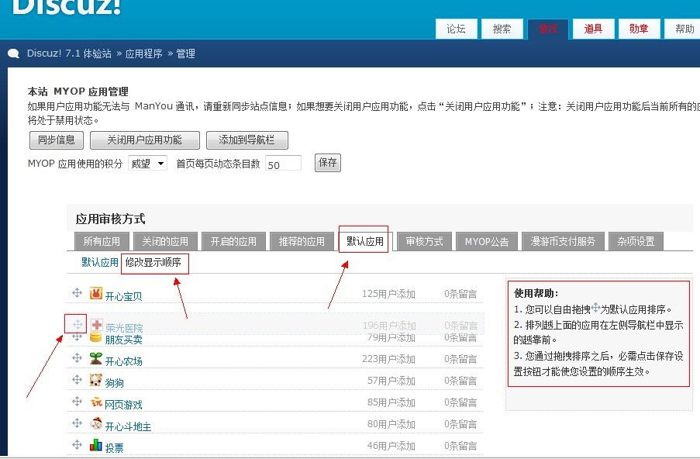Click the 80用户添加 count text
The image size is (700, 459).
click(x=391, y=424)
